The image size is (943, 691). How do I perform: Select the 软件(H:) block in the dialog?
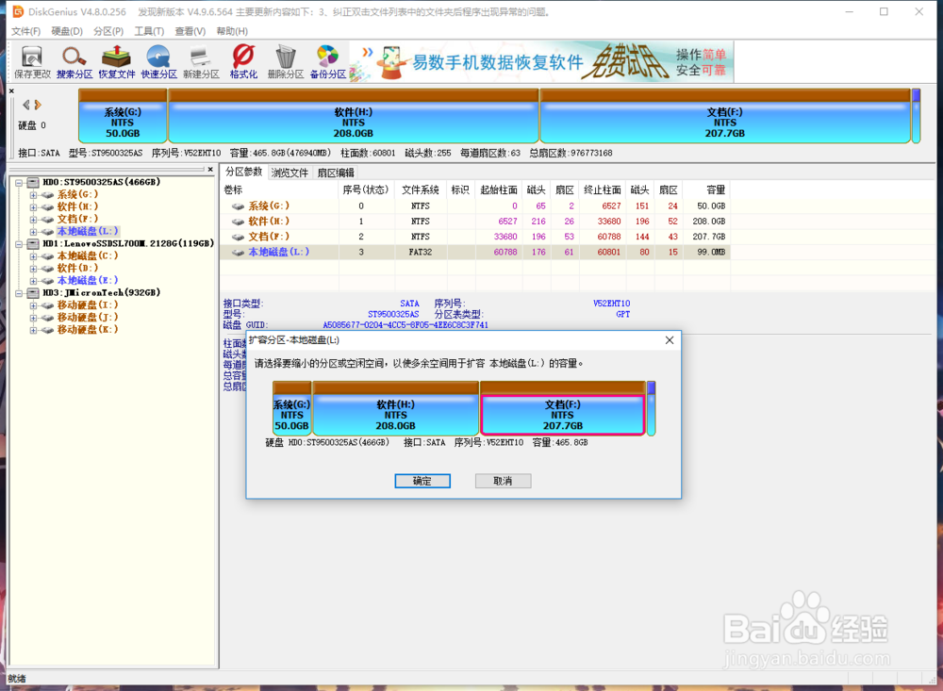396,409
